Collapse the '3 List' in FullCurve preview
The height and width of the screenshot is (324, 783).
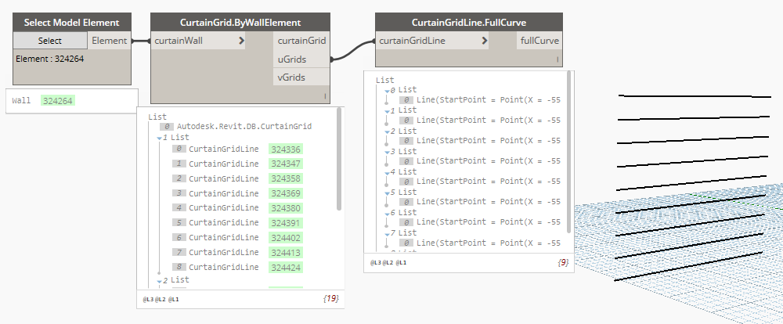click(387, 152)
